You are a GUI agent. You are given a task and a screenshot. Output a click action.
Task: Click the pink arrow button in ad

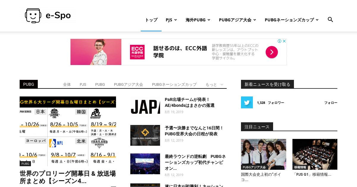coord(272,52)
